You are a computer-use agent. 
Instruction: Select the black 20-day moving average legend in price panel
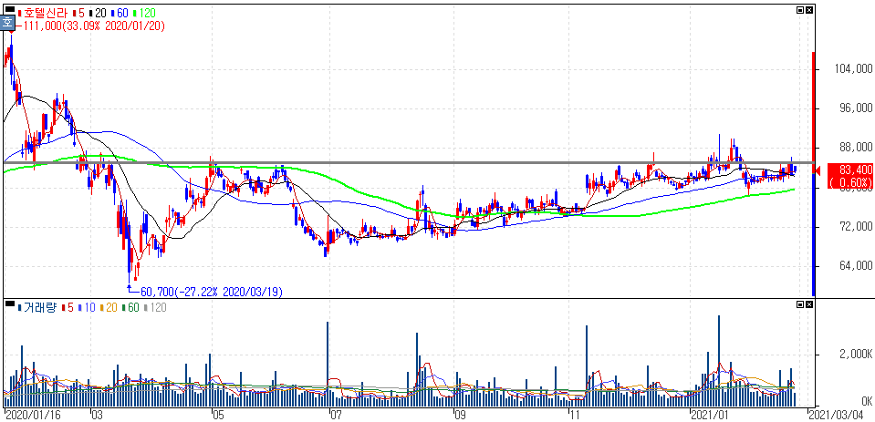98,12
